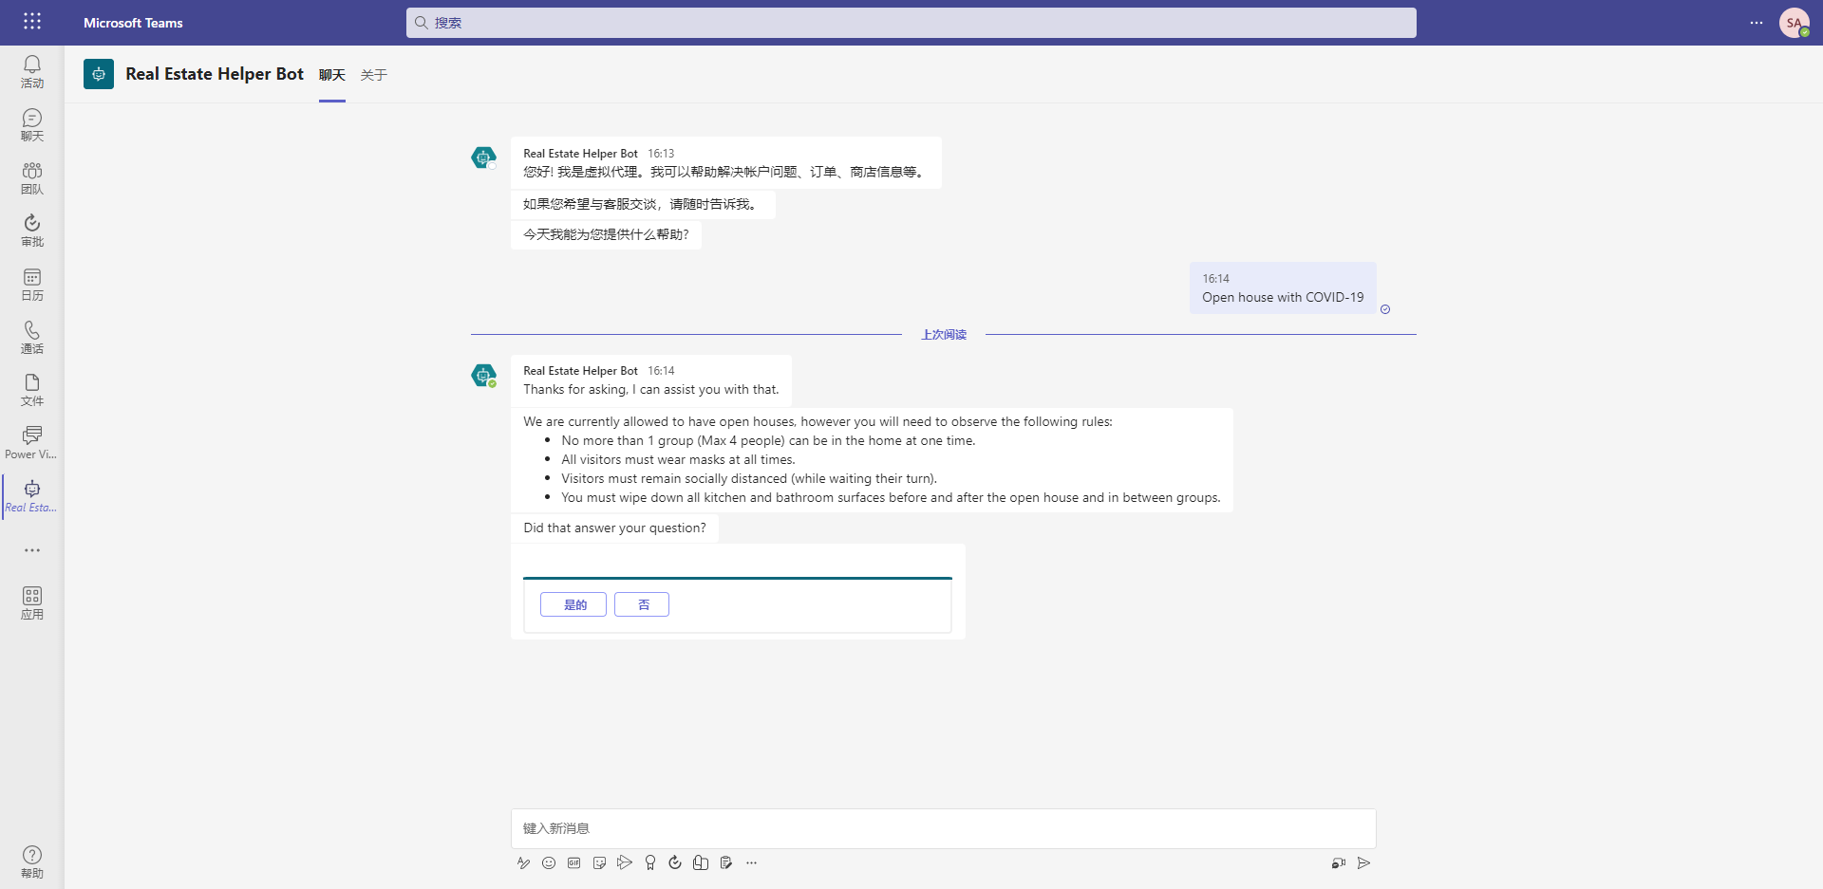Screen dimensions: 1823x889
Task: Open the GIF picker
Action: 574,862
